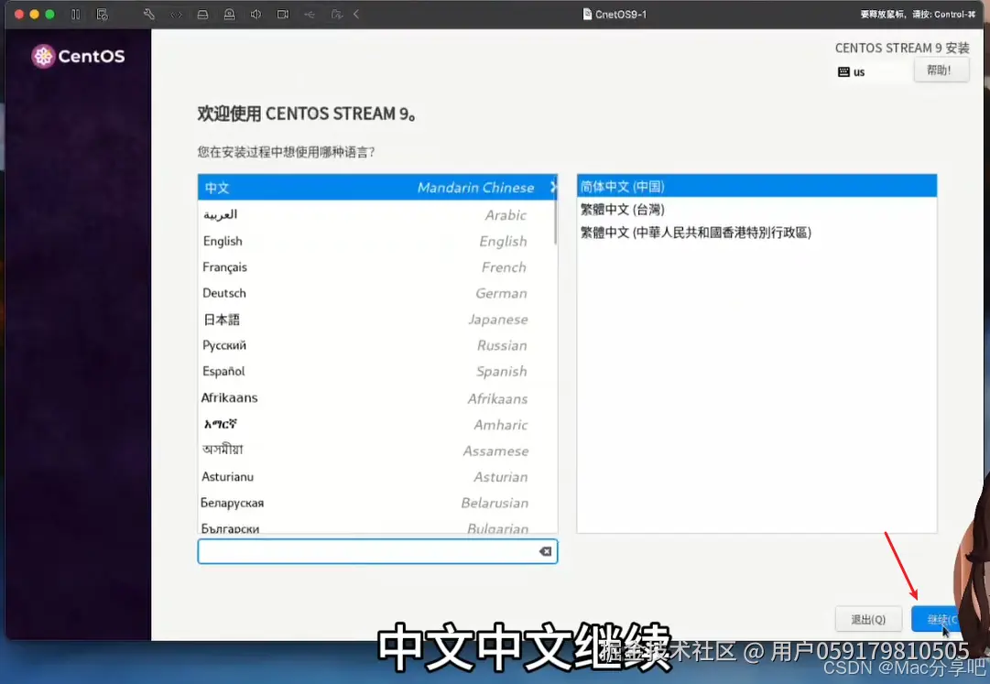Click the sound output device icon
The image size is (990, 684).
[x=256, y=14]
